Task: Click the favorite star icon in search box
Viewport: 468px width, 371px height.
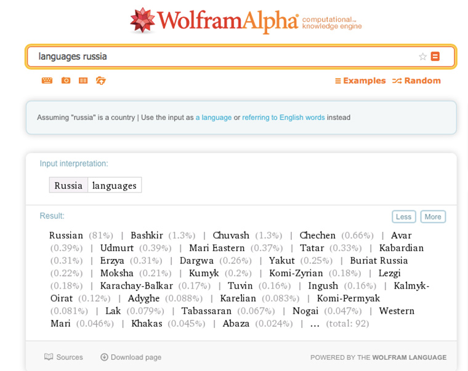Action: pyautogui.click(x=422, y=57)
